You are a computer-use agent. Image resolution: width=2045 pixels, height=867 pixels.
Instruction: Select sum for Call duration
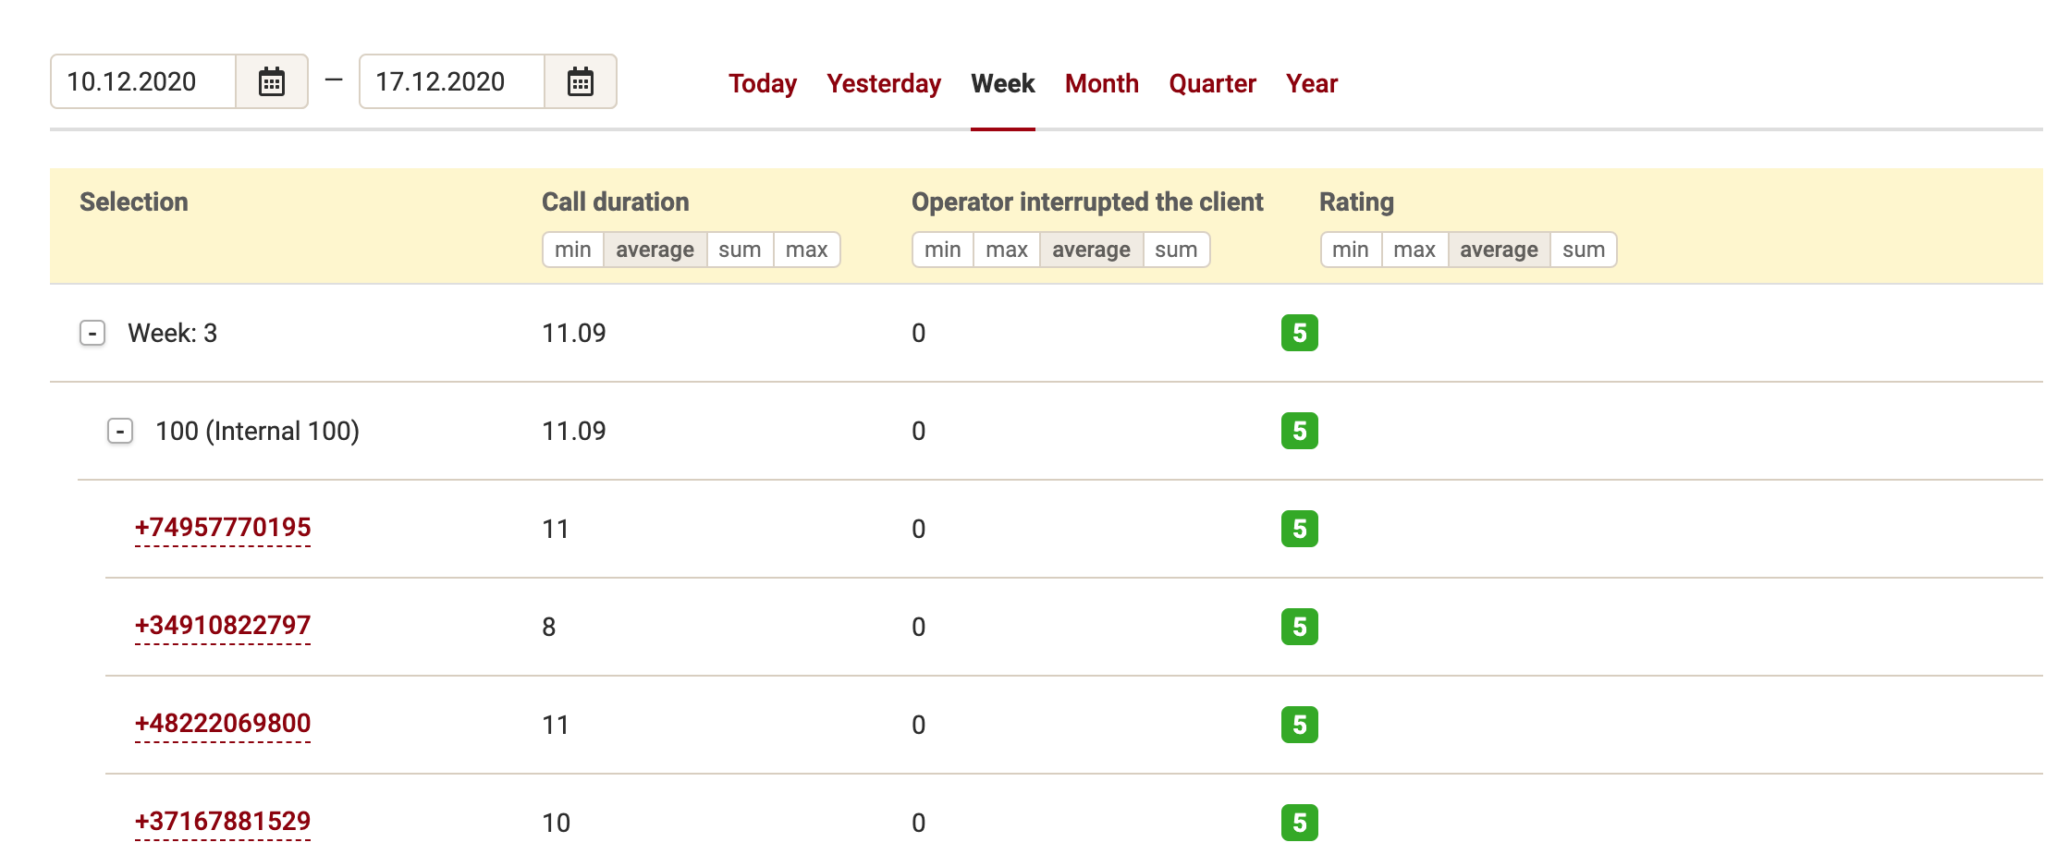[740, 250]
